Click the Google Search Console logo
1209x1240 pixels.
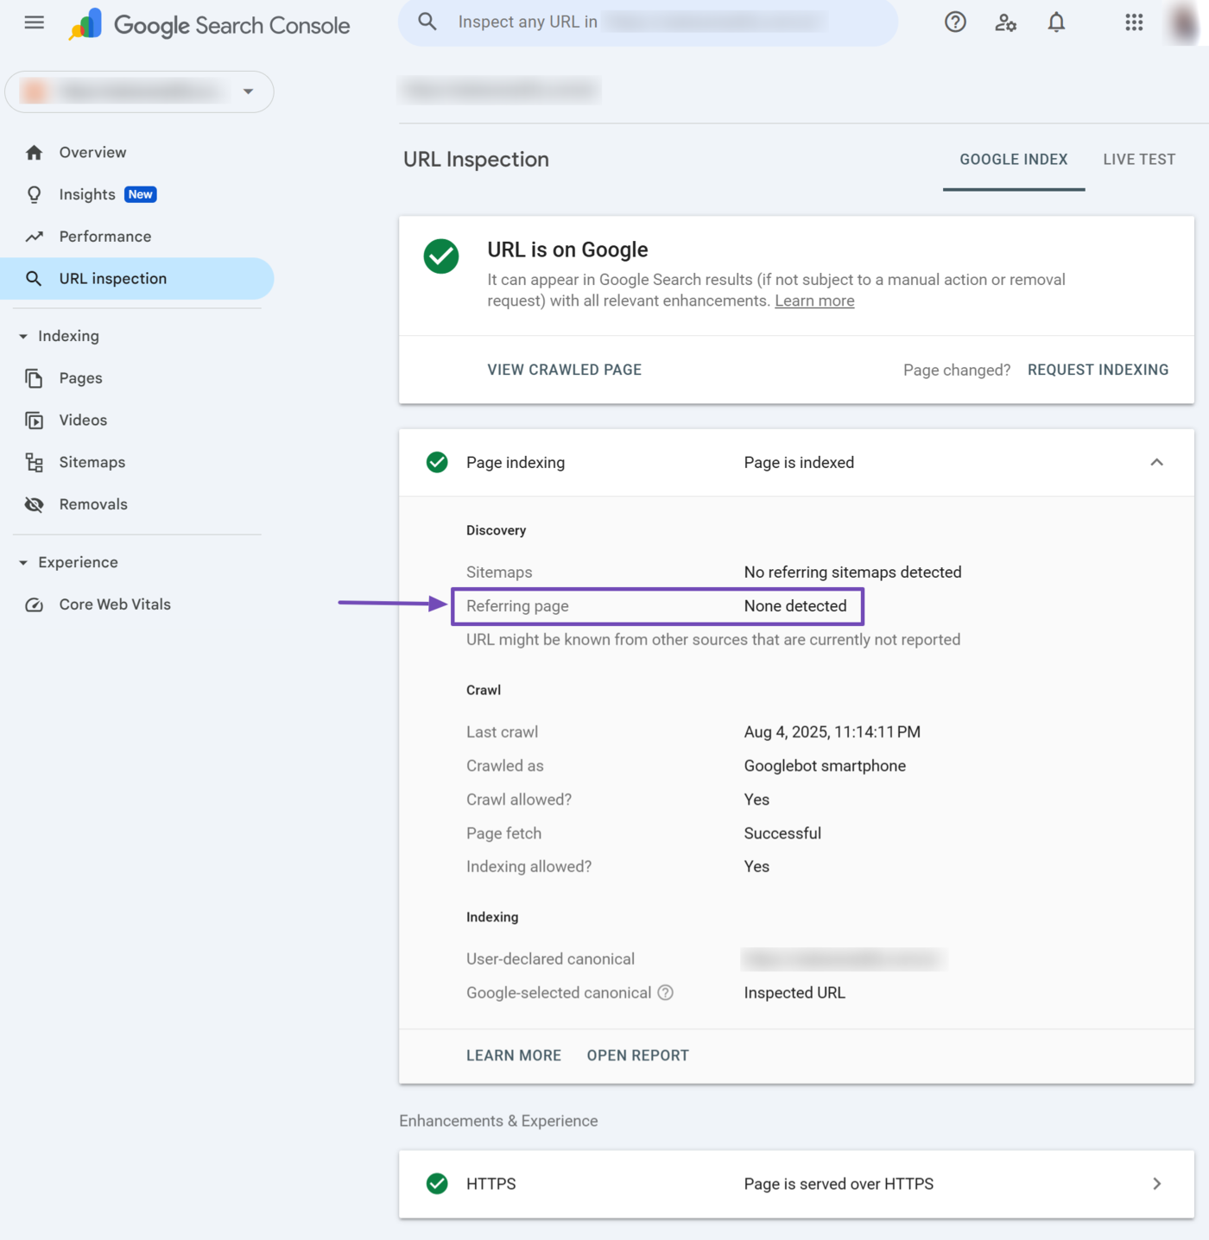click(210, 25)
